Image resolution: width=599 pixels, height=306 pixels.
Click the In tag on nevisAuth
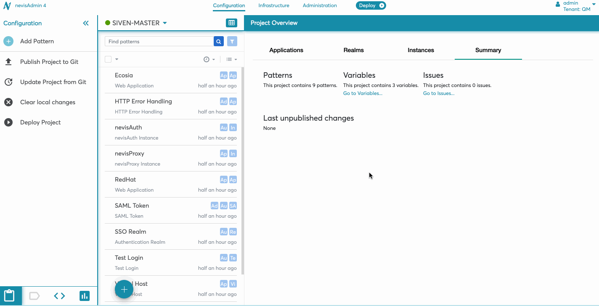point(233,128)
